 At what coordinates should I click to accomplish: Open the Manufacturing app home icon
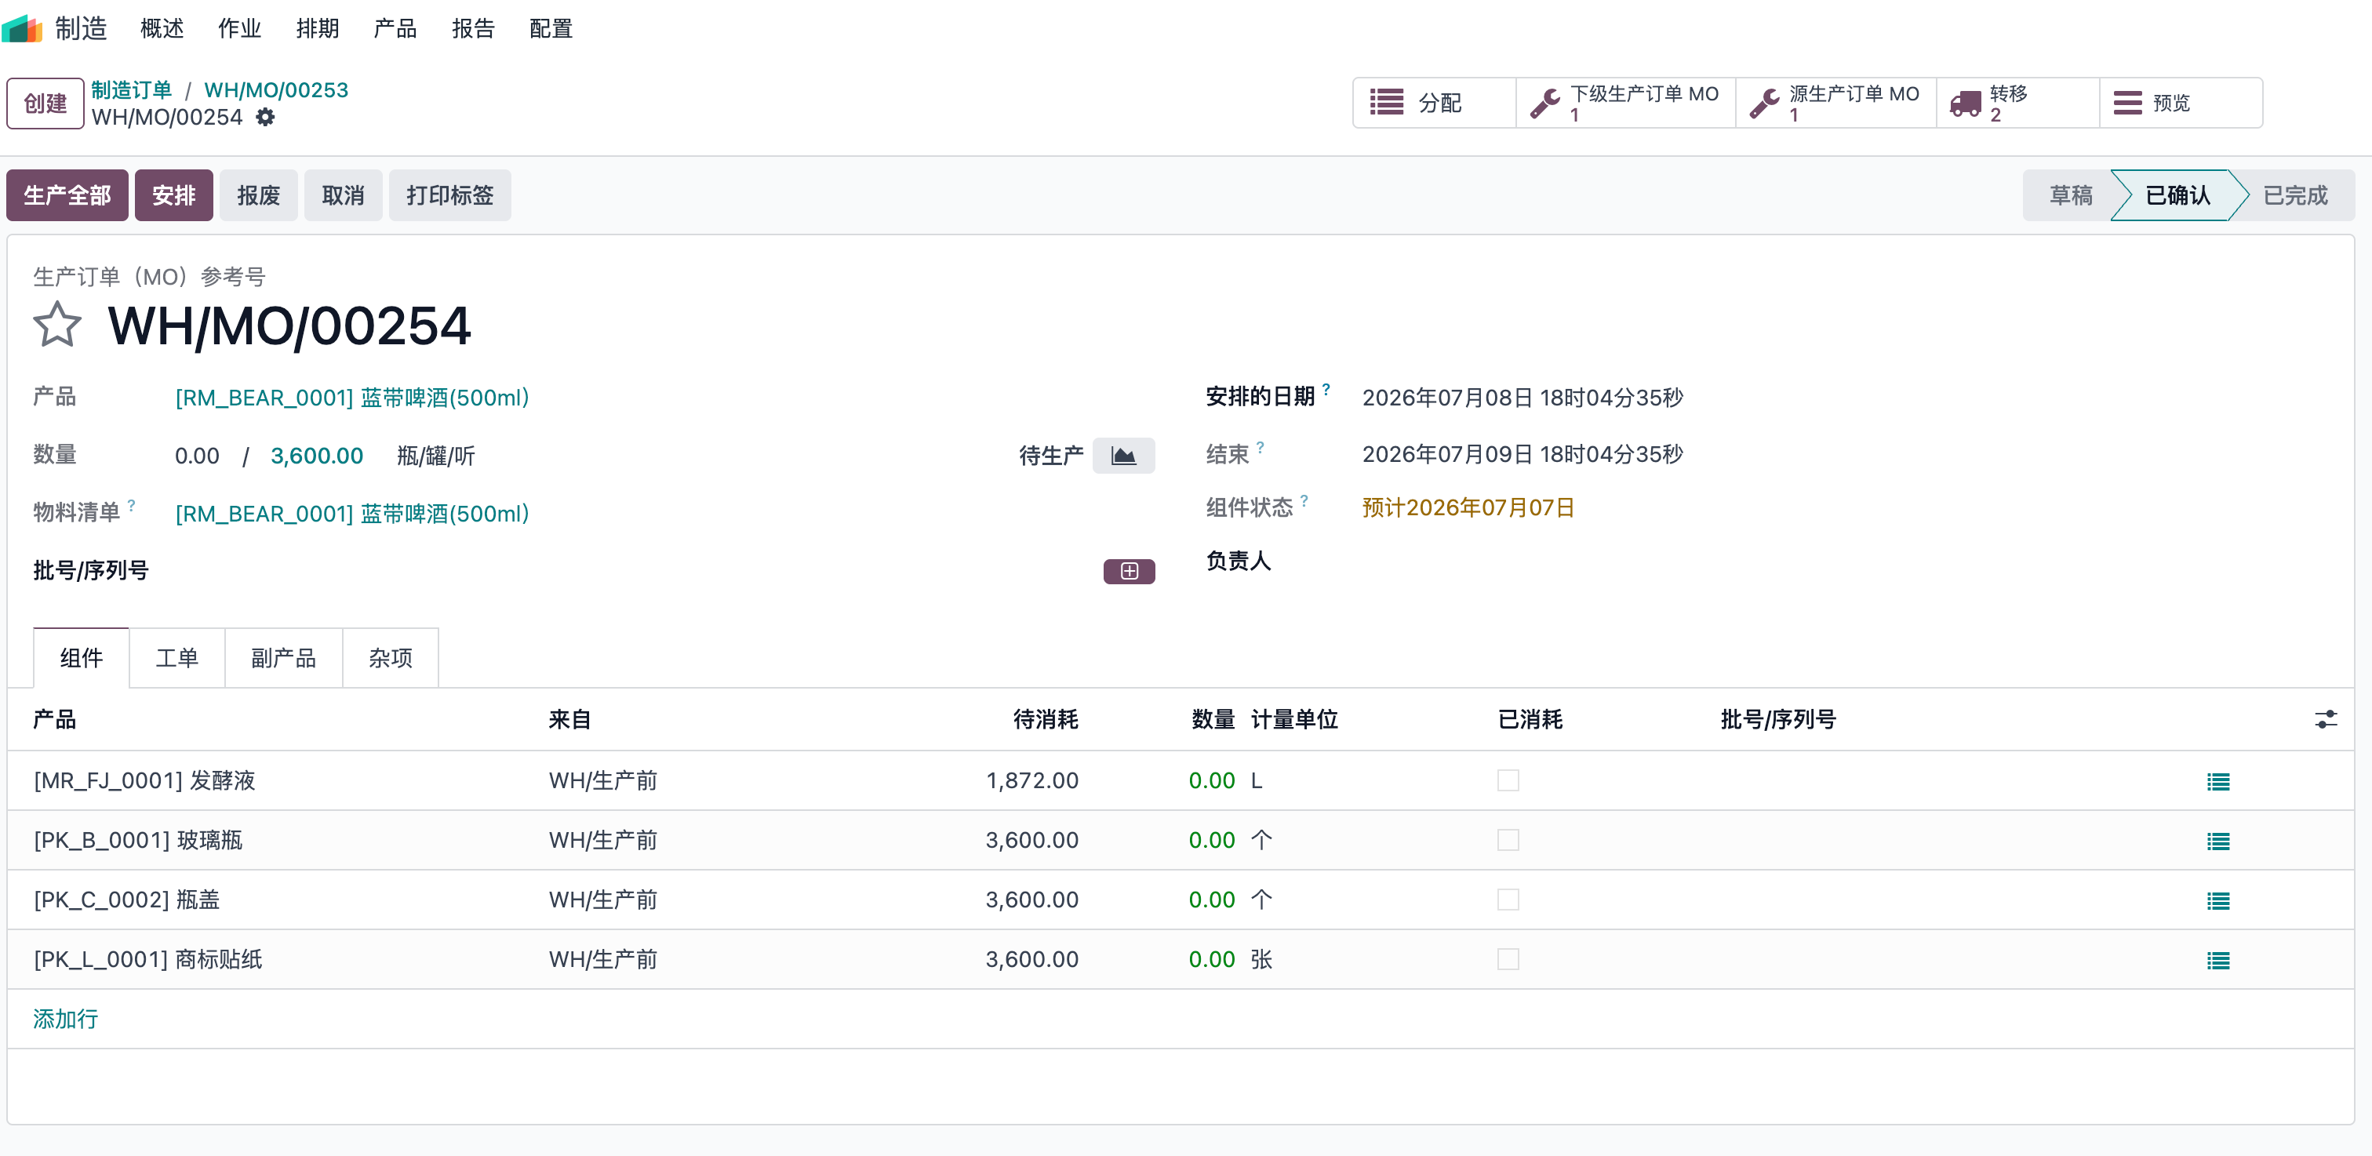click(x=22, y=28)
